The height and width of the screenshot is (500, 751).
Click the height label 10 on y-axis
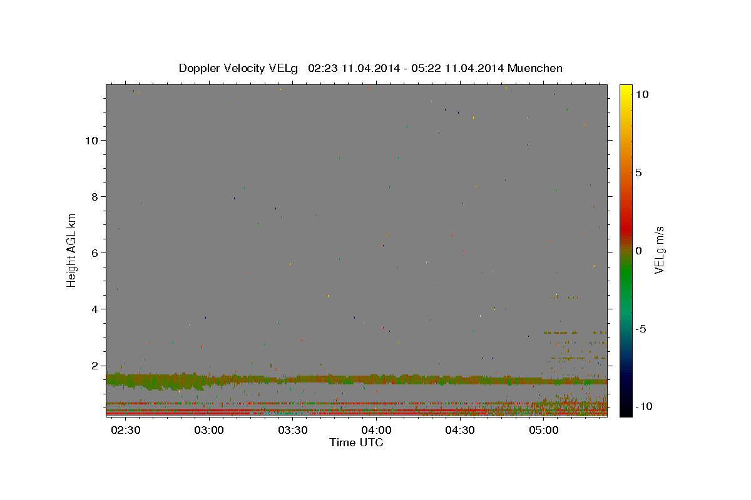[x=92, y=140]
